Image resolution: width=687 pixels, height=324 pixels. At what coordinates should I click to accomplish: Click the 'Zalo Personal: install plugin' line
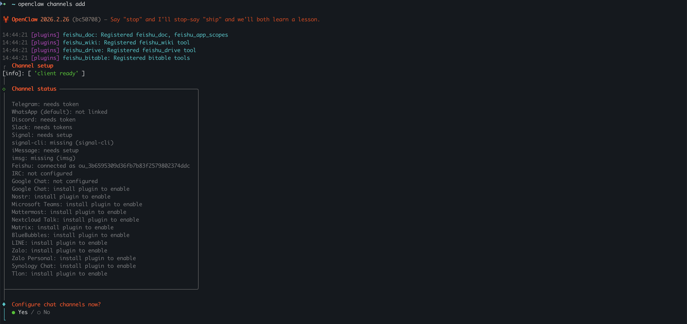tap(74, 258)
